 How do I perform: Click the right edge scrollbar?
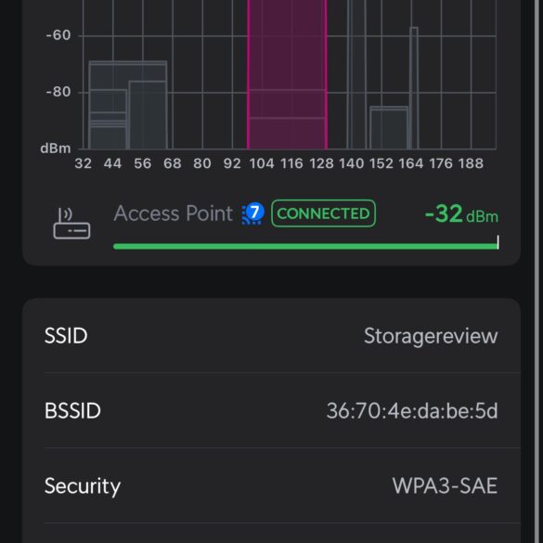pyautogui.click(x=537, y=271)
